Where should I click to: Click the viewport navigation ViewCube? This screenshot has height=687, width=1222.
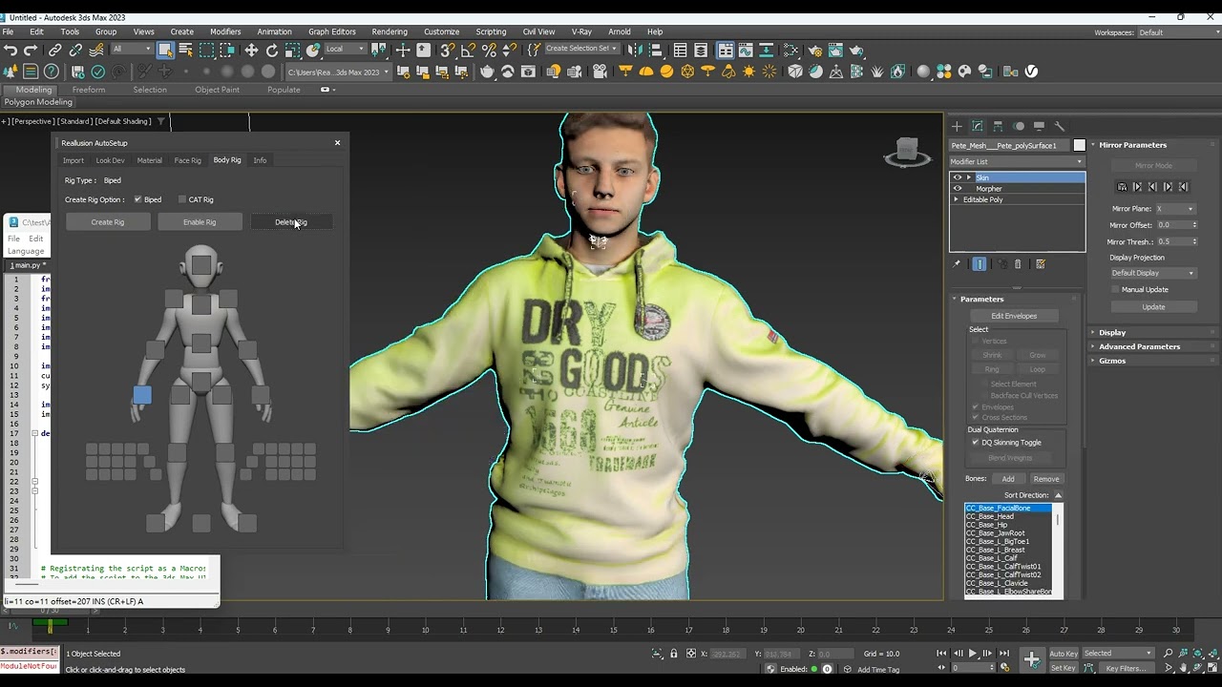(907, 151)
